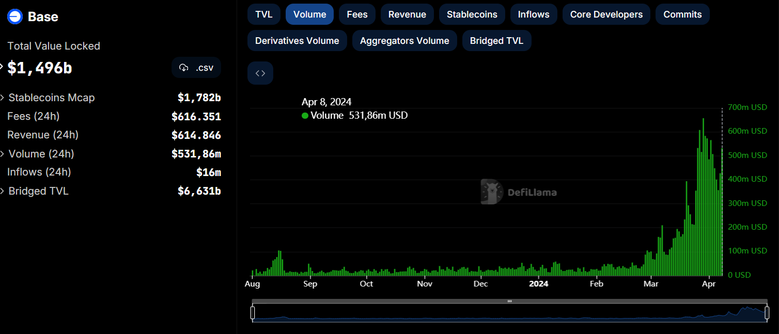Click the $1,782b stablecoins value
Viewport: 779px width, 334px height.
pyautogui.click(x=199, y=98)
